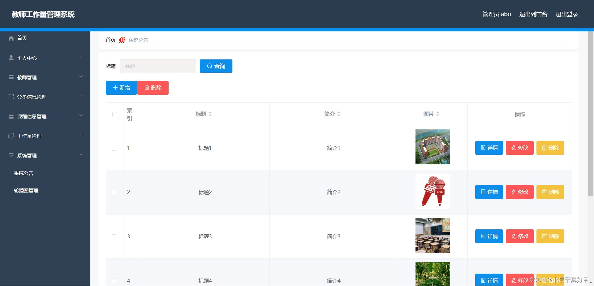
Task: Click the 操作 column header
Action: (520, 114)
